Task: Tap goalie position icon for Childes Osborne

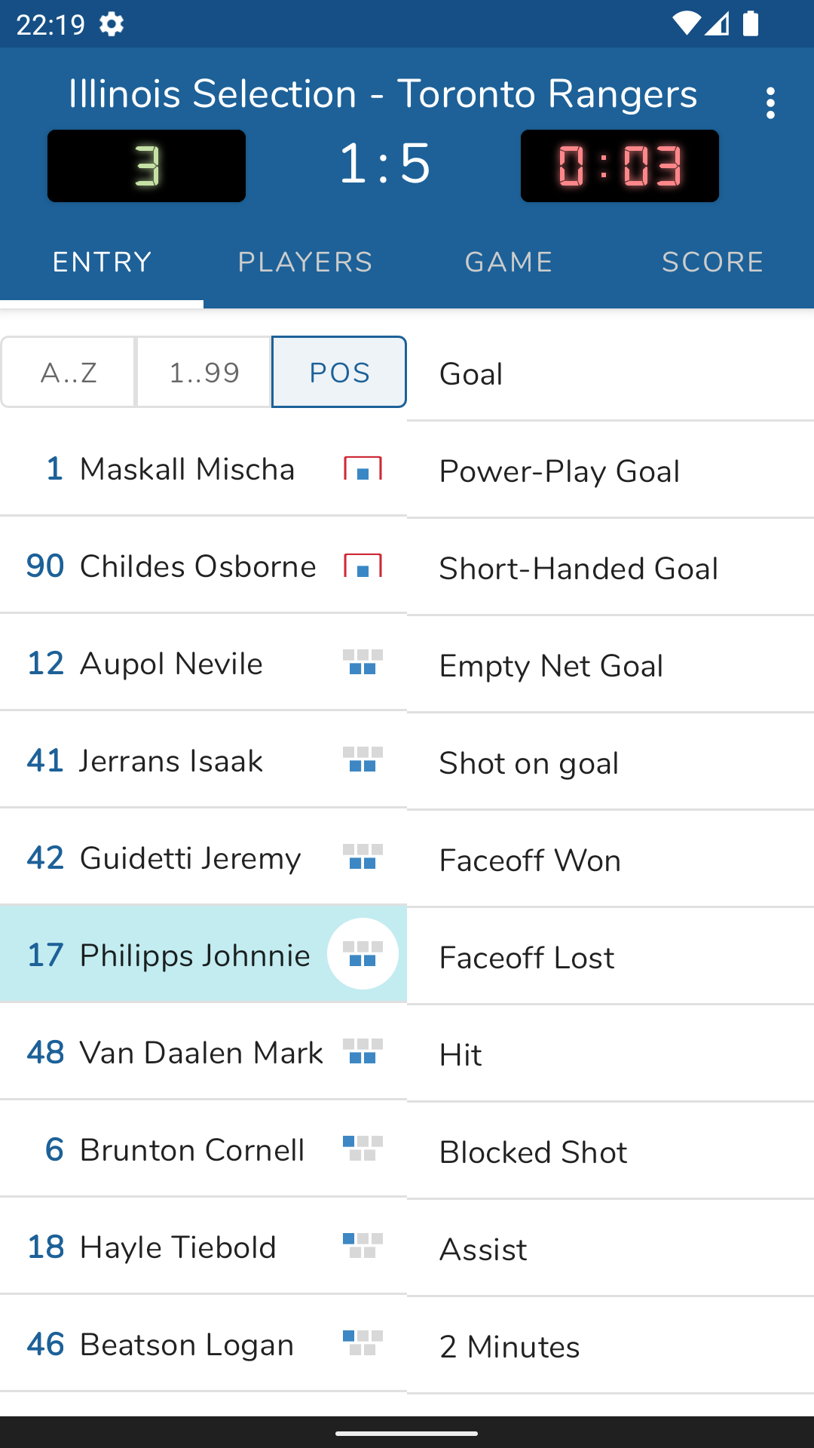Action: [x=363, y=566]
